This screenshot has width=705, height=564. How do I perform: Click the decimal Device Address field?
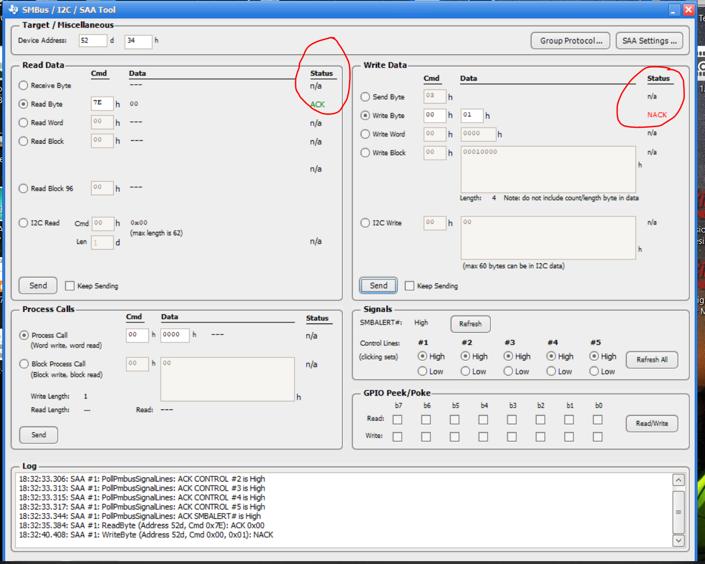point(93,41)
